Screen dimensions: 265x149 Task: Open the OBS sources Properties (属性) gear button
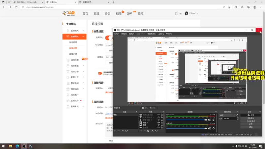point(145,108)
